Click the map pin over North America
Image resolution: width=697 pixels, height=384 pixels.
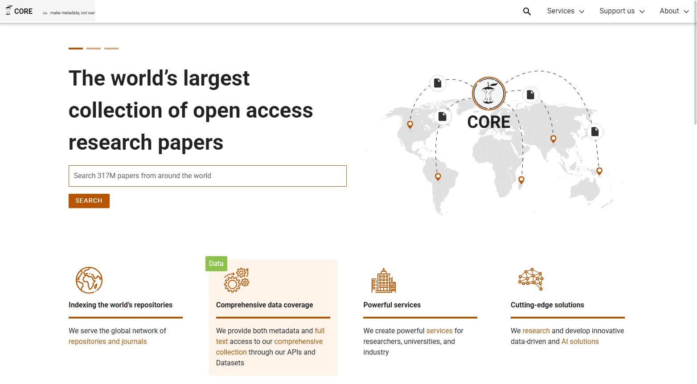click(410, 125)
